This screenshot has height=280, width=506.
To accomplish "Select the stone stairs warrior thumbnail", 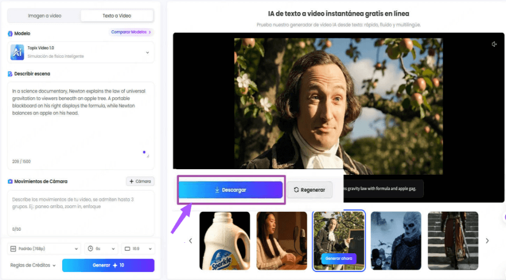I will point(453,240).
